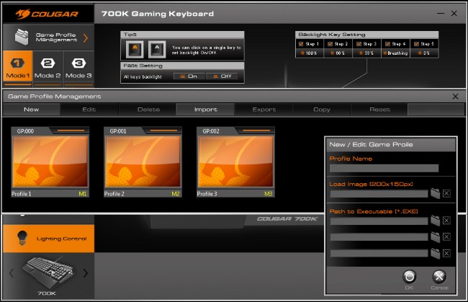Screen dimensions: 468x302
Task: Click Copy in profile management bar
Action: (x=322, y=110)
